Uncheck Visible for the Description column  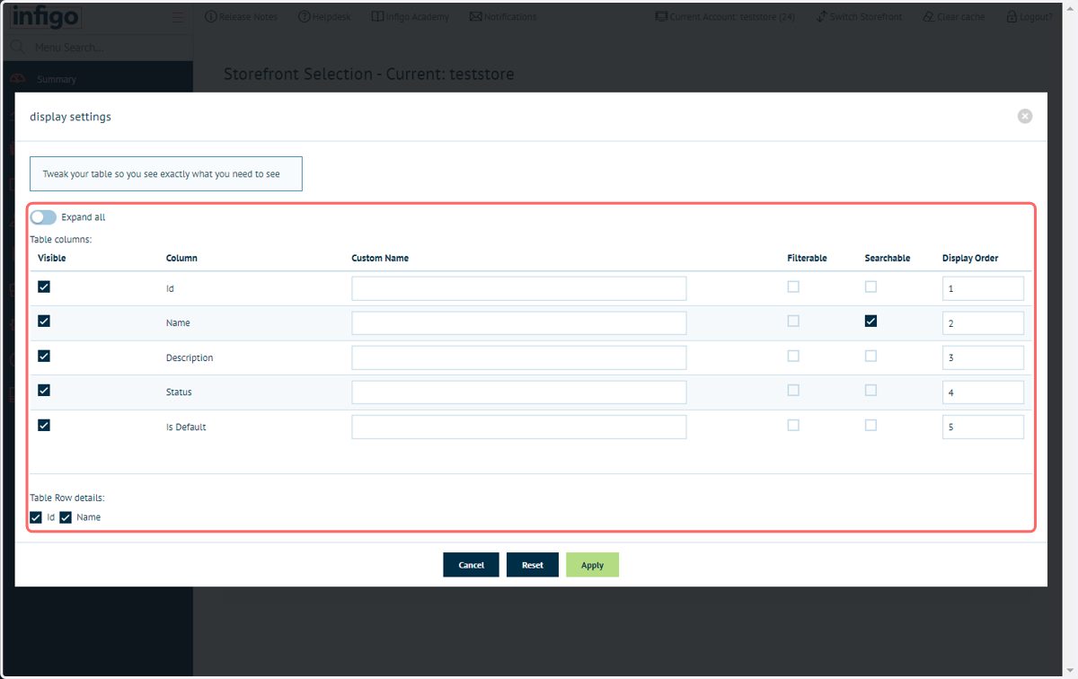44,356
